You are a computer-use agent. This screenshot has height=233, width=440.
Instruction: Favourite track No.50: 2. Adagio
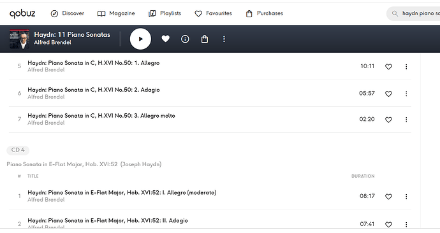tap(388, 94)
